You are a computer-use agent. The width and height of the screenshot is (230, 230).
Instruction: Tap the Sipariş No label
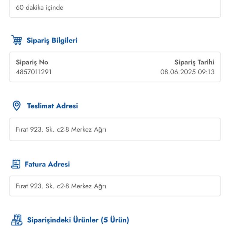32,62
